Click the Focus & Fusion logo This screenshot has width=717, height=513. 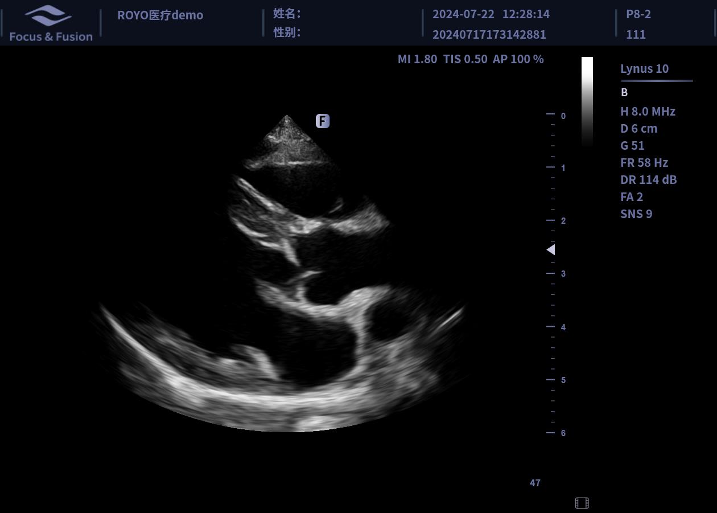coord(51,23)
